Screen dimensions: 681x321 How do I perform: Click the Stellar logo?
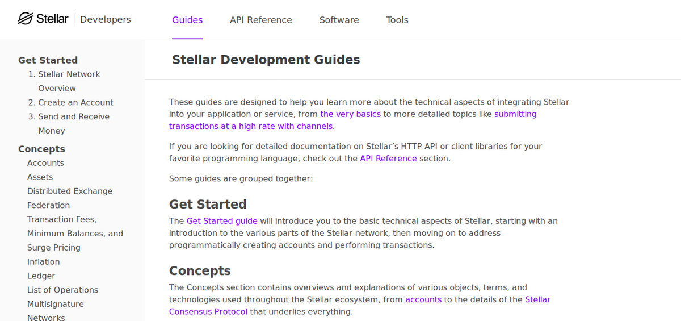coord(43,19)
